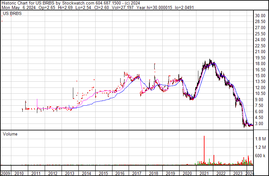Click the 1.2 M volume axis label

tap(261, 147)
